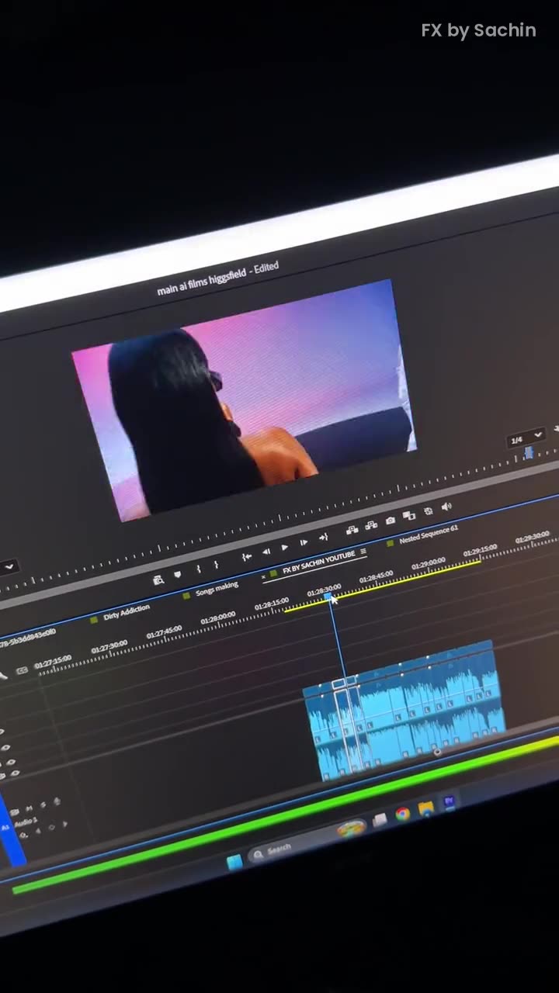Step back one frame in Program Monitor
Image resolution: width=559 pixels, height=993 pixels.
[266, 552]
